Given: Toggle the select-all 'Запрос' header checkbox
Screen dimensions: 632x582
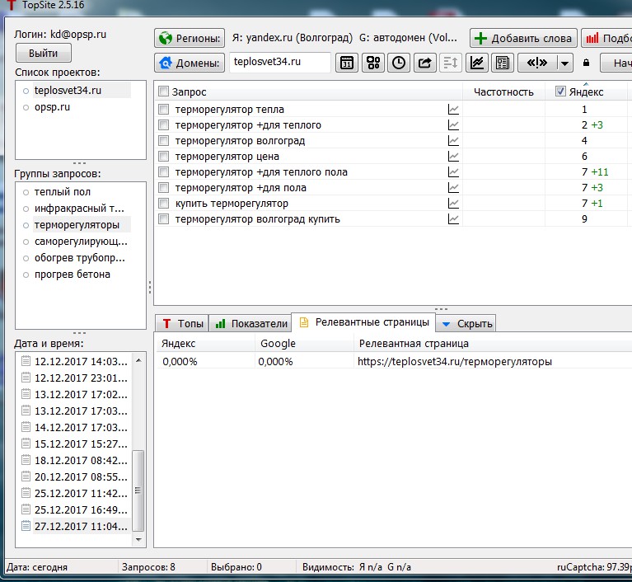Looking at the screenshot, I should [x=163, y=92].
